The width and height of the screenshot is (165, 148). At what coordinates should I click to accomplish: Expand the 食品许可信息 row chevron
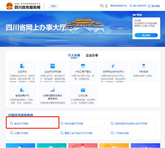[54, 124]
